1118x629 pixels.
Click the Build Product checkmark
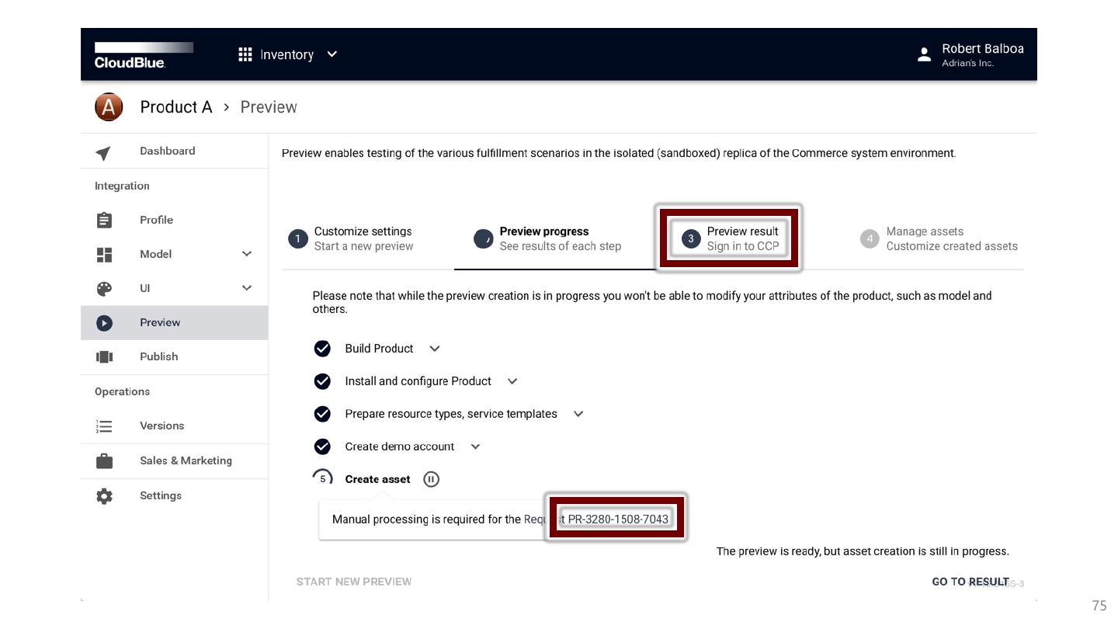tap(322, 349)
